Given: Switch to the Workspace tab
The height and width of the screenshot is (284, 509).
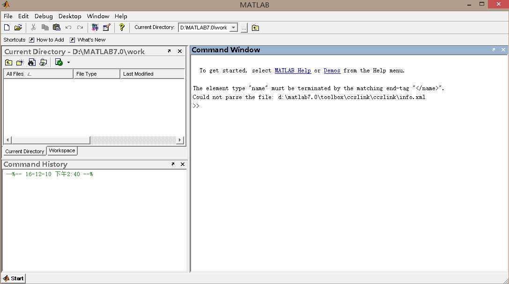Looking at the screenshot, I should pos(62,150).
